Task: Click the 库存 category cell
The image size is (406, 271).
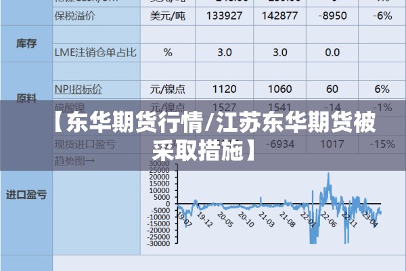Action: pos(26,43)
